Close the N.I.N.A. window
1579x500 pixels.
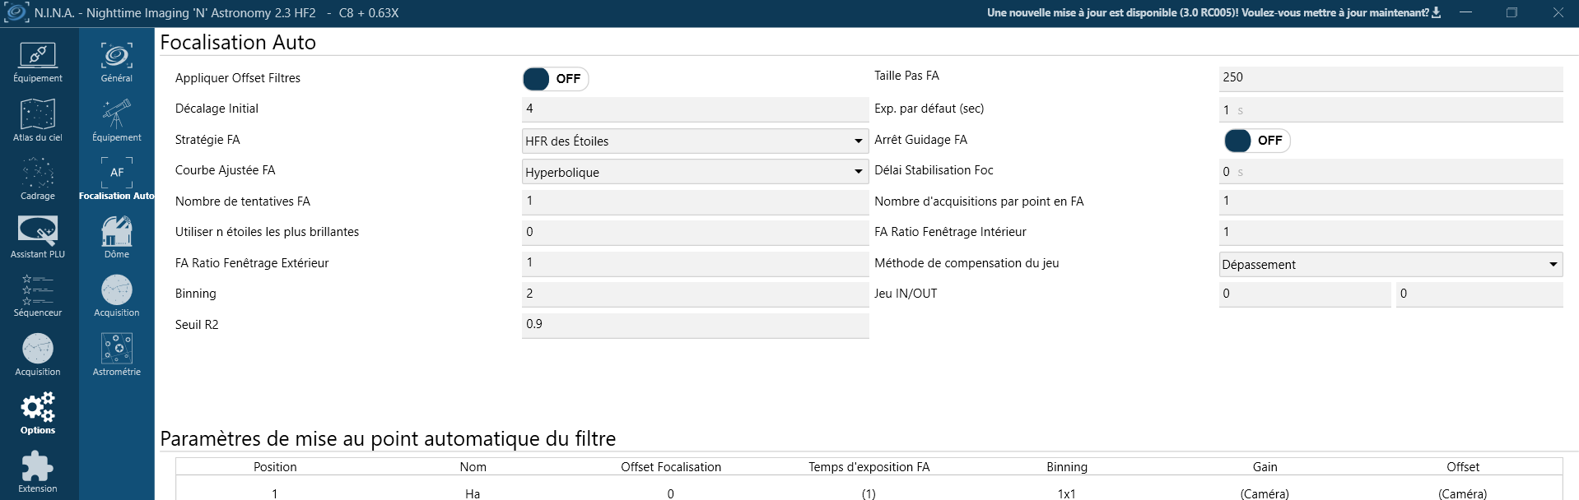tap(1558, 12)
